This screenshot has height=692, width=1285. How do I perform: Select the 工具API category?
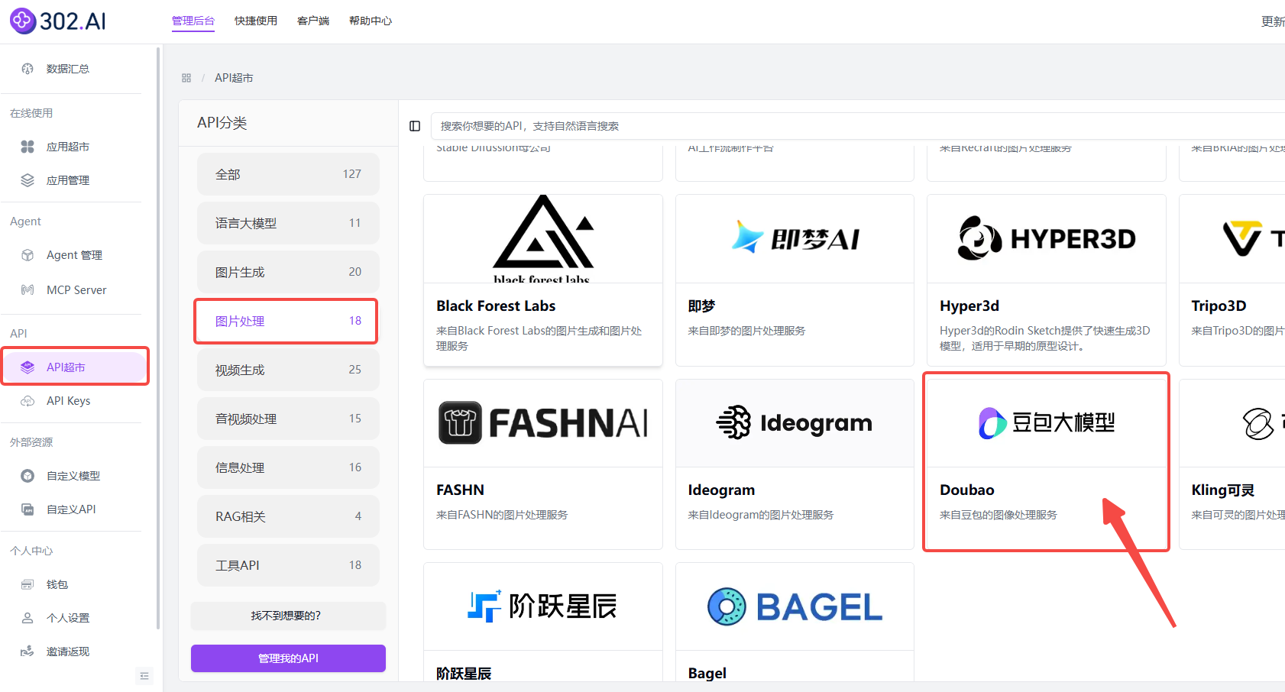[288, 565]
